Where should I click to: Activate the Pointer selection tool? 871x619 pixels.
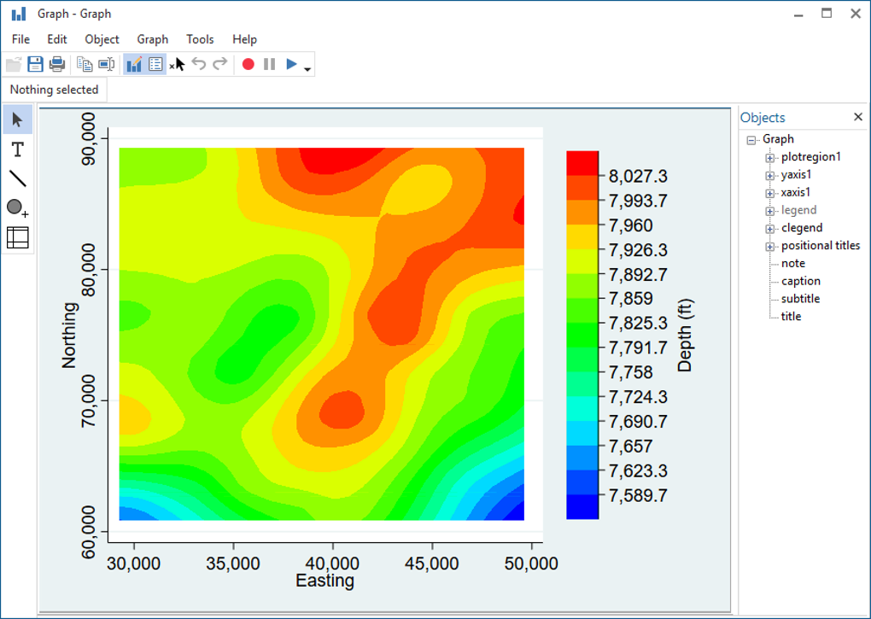[x=18, y=120]
